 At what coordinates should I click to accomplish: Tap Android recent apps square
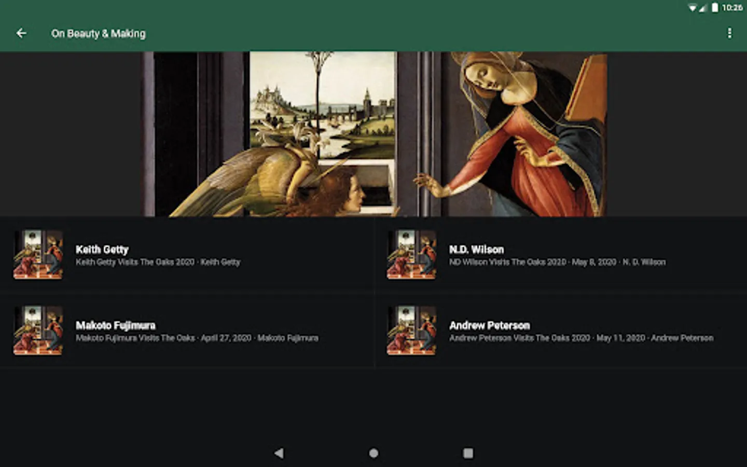468,453
